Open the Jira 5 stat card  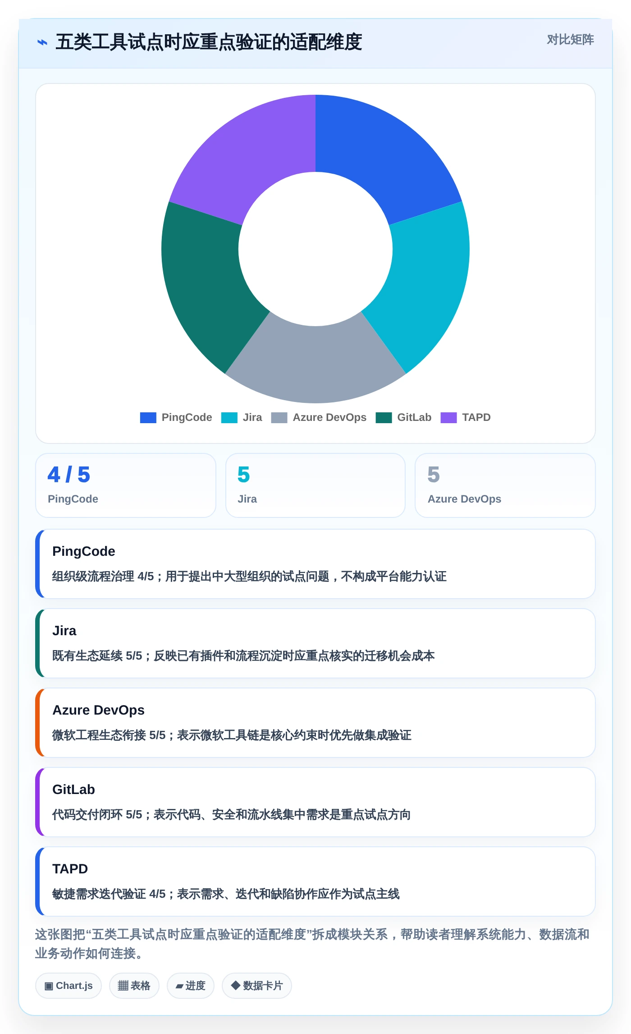tap(315, 485)
